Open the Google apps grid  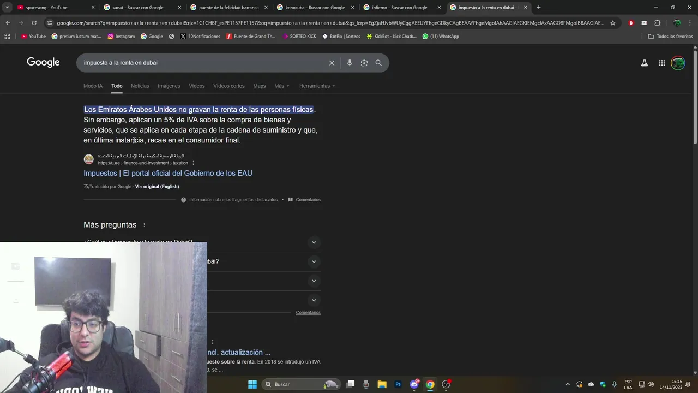661,63
